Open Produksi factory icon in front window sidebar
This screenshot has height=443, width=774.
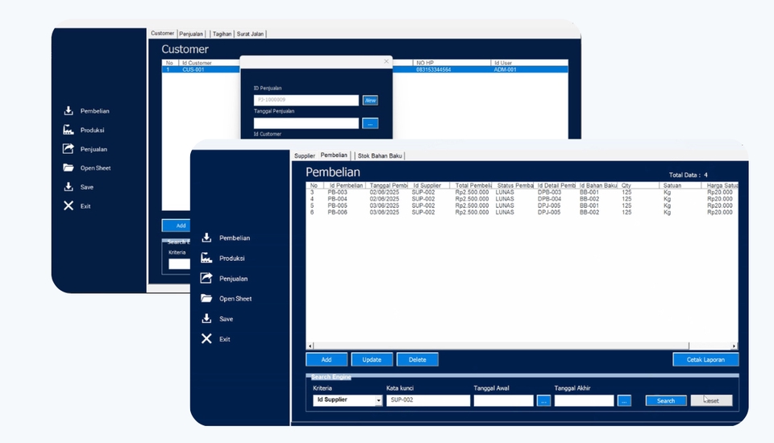206,258
